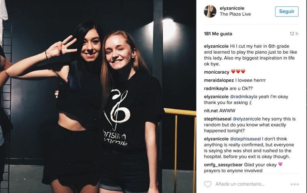This screenshot has height=193, width=307.
Task: Open meraidalopez commenter profile
Action: click(219, 80)
